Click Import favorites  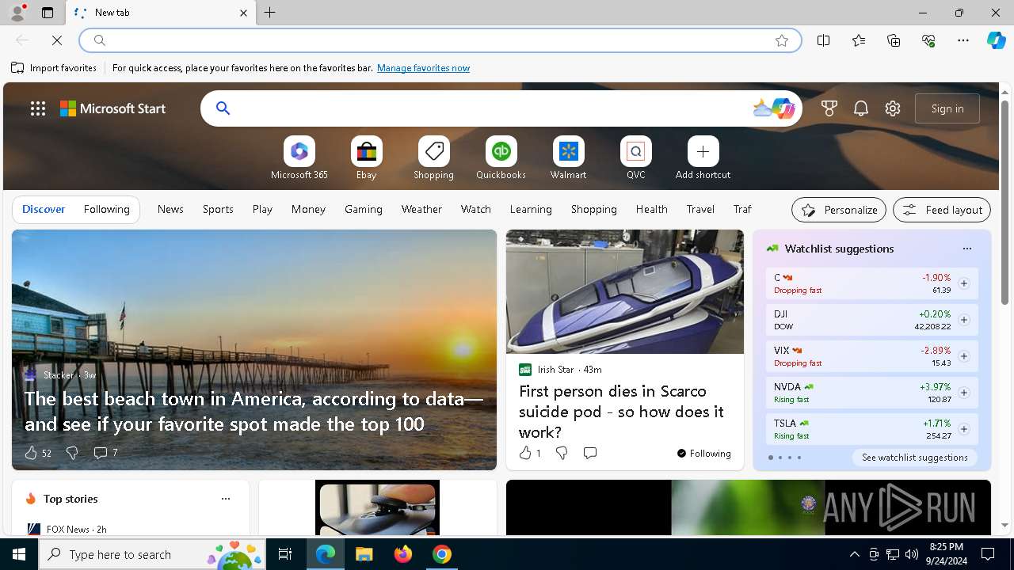[x=54, y=68]
